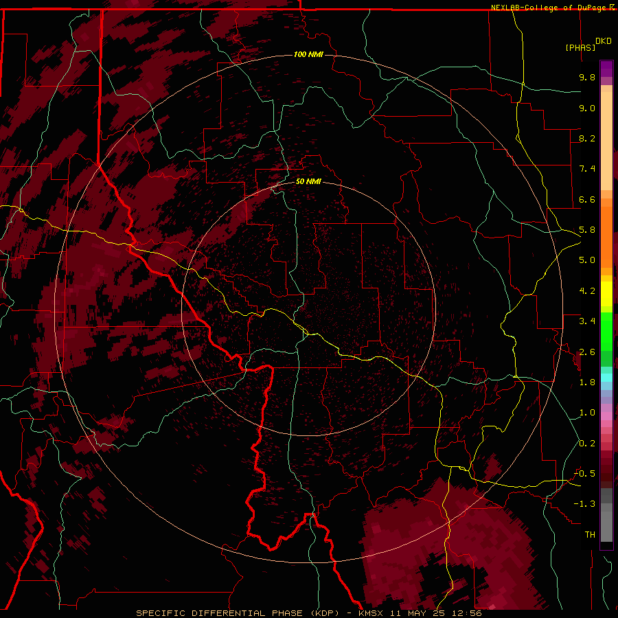Screen dimensions: 618x618
Task: Click the 5.8 legend value
Action: [587, 230]
